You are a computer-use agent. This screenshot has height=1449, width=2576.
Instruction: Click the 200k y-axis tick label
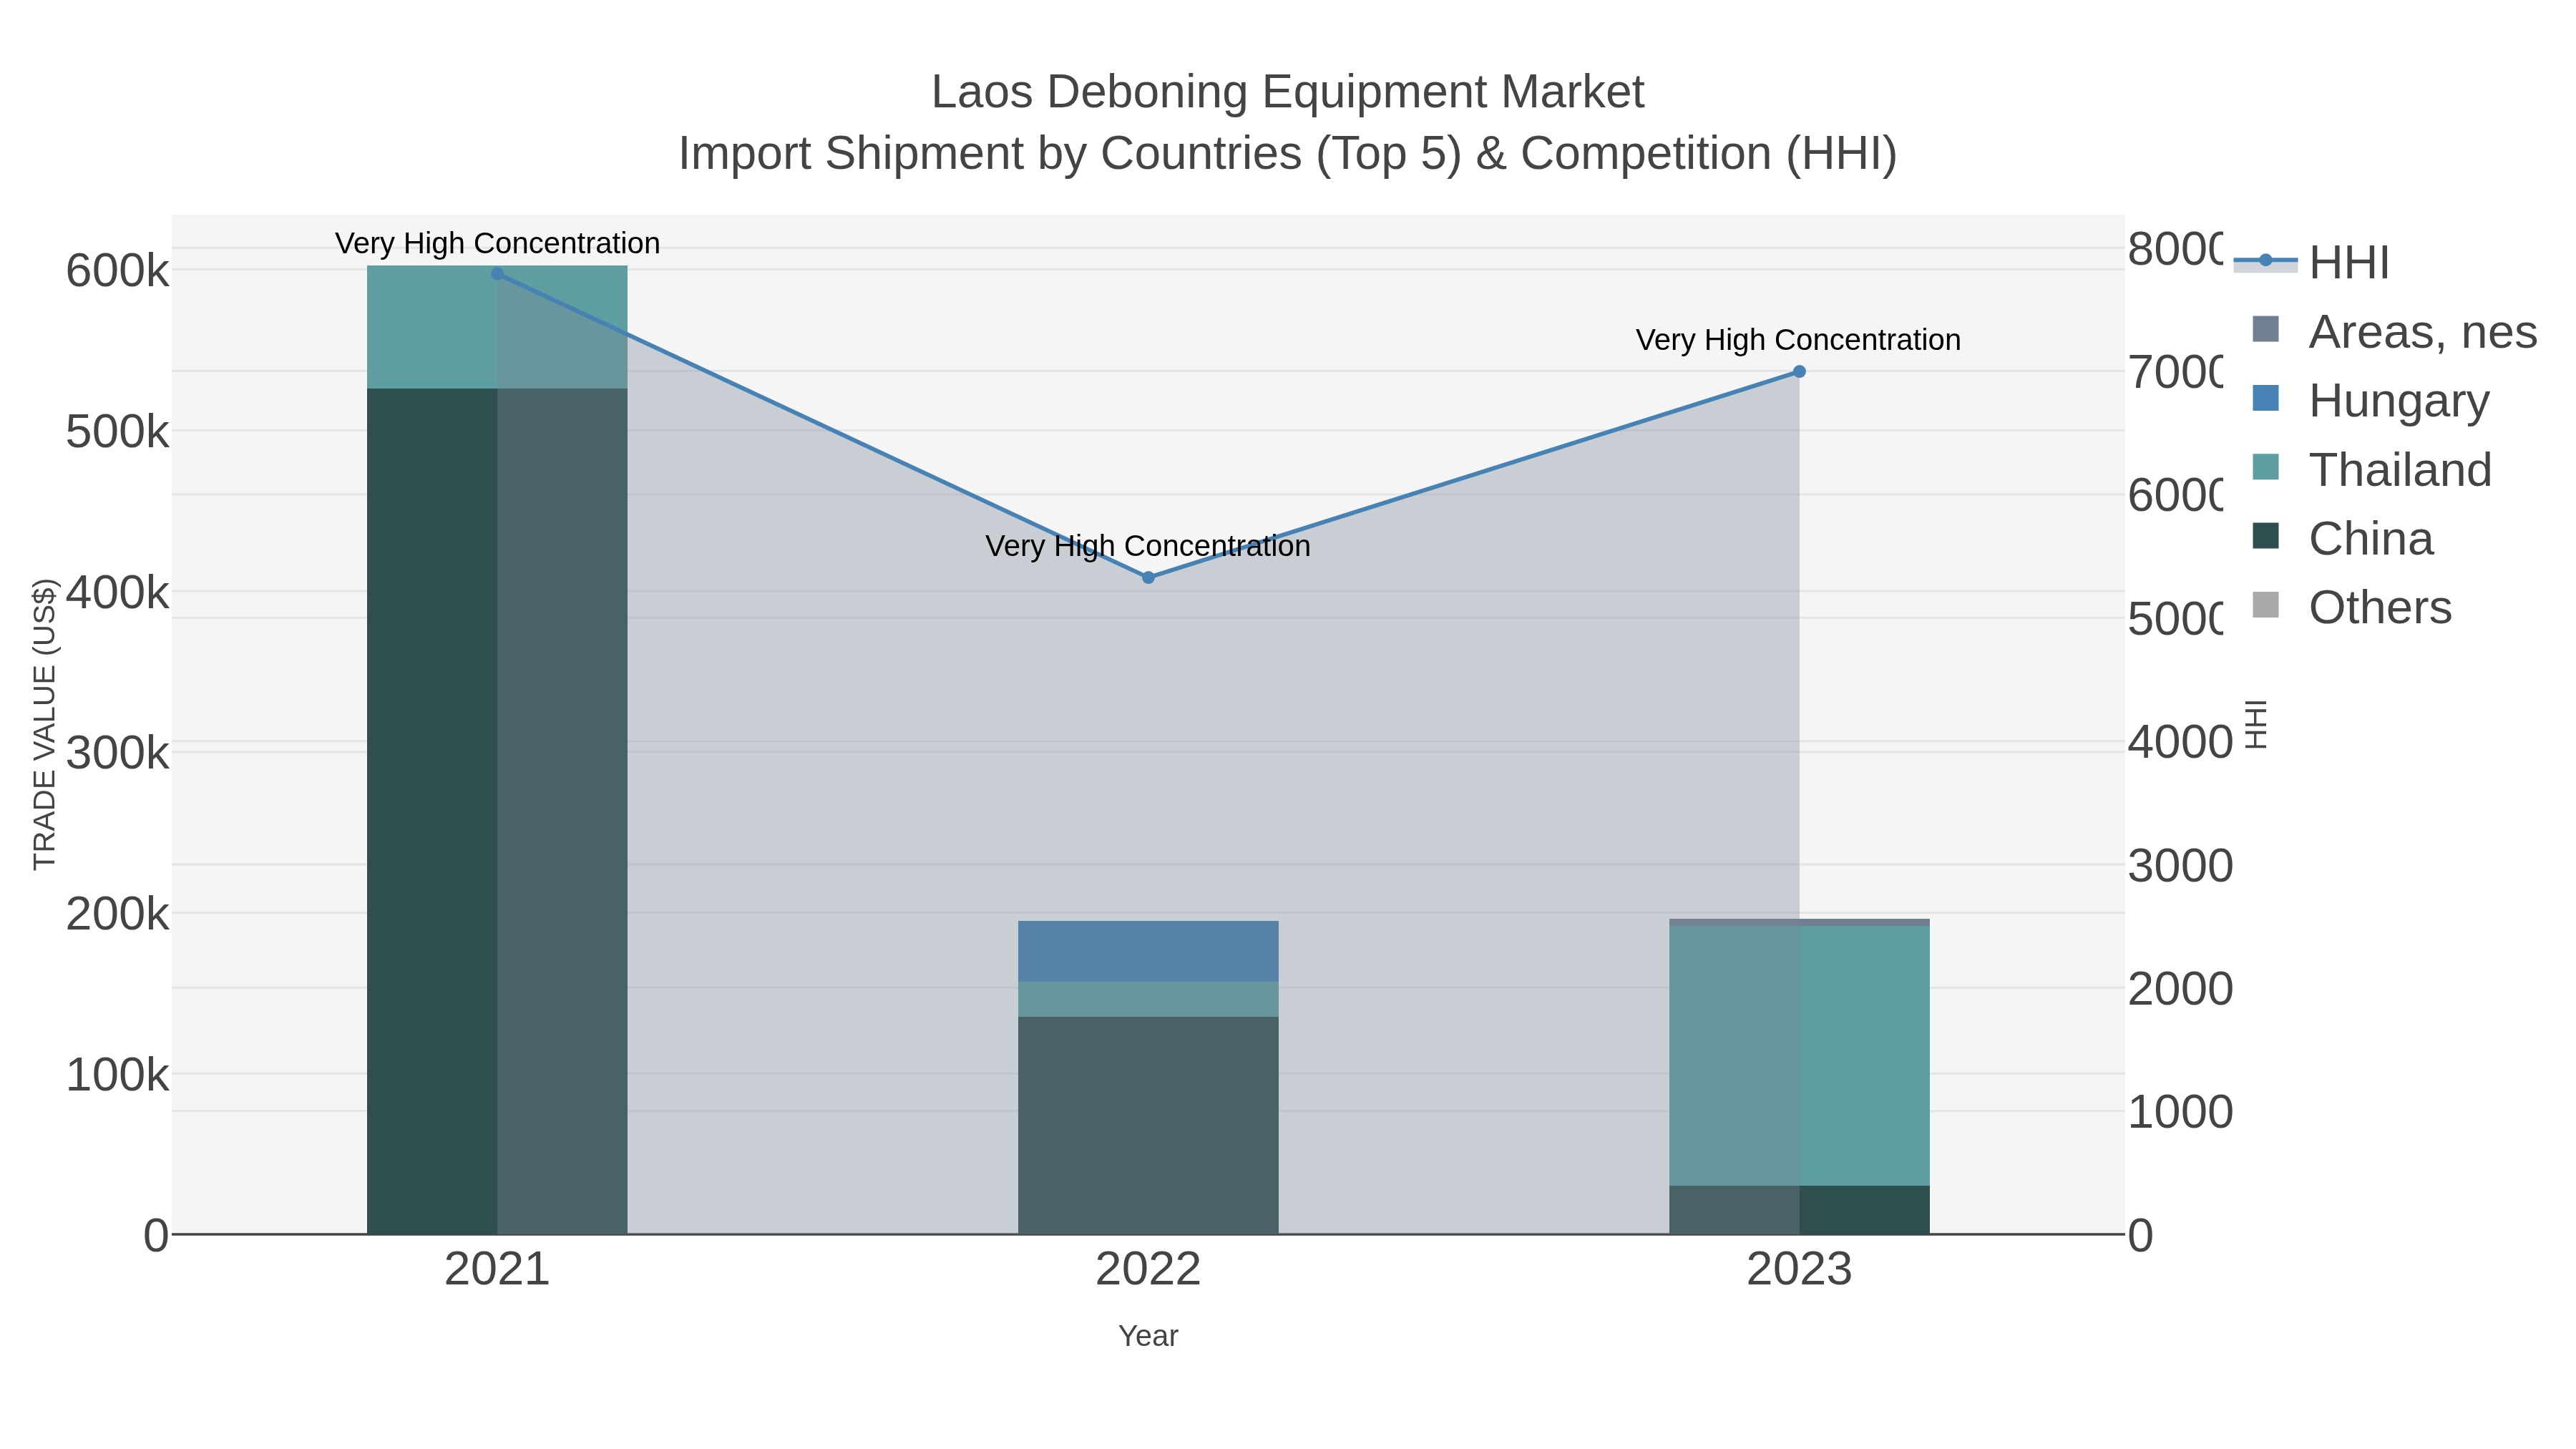[x=117, y=914]
